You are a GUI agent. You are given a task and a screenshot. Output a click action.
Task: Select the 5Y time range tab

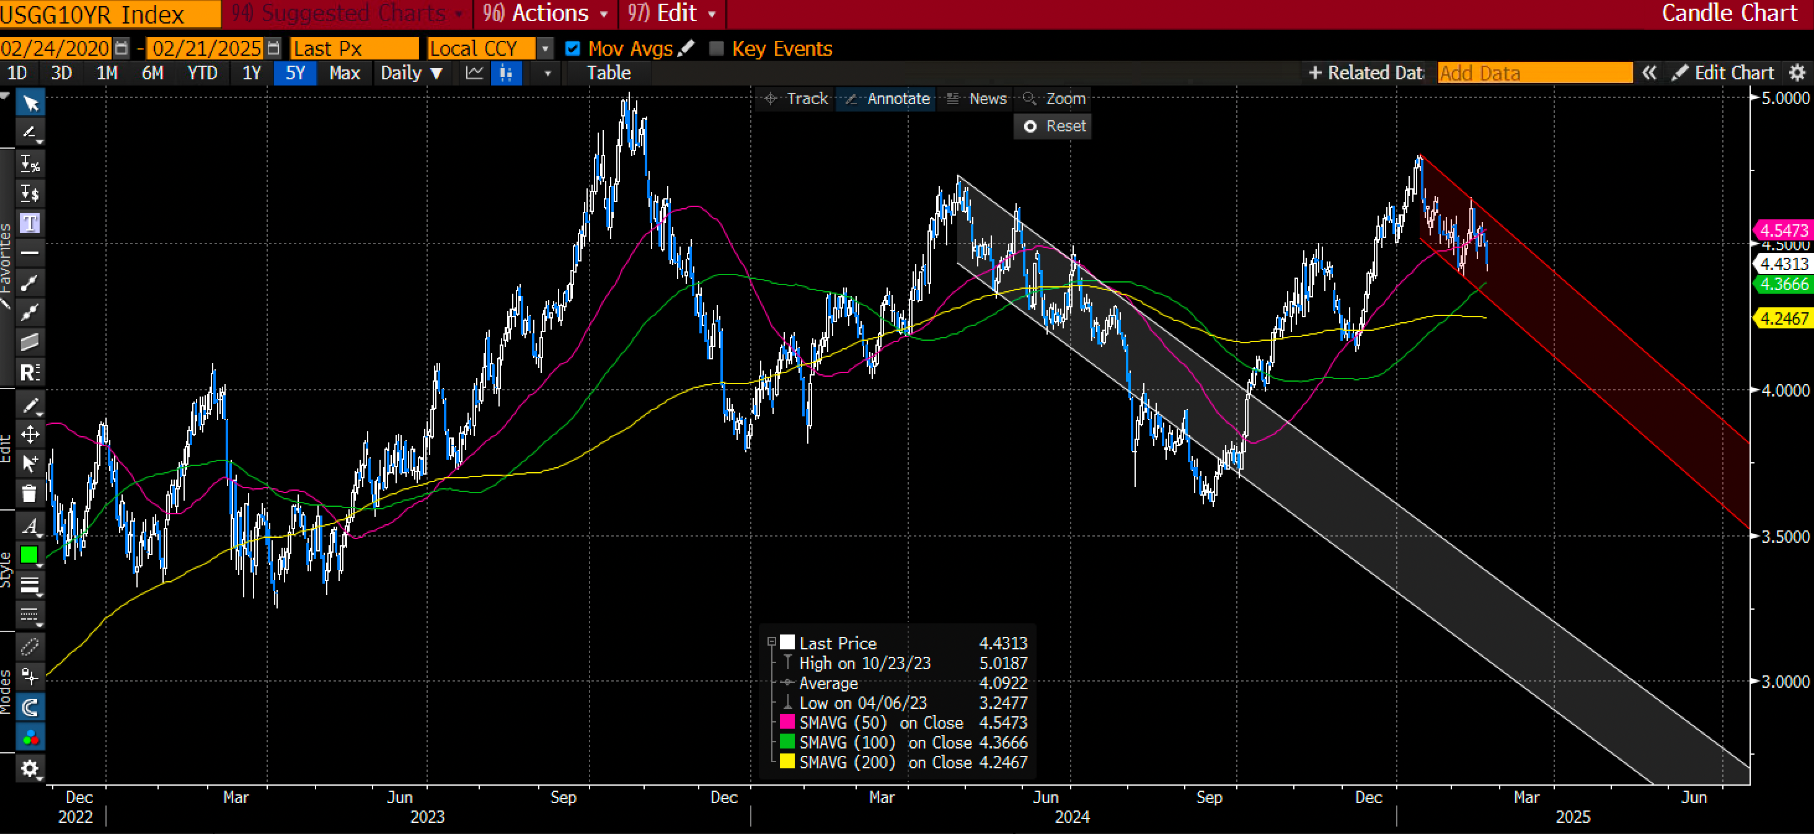click(x=295, y=72)
